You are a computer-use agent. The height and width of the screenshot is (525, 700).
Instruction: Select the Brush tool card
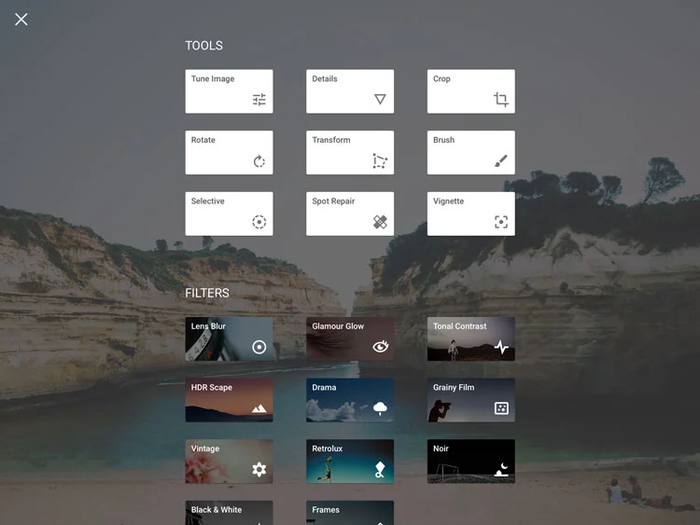tap(471, 153)
